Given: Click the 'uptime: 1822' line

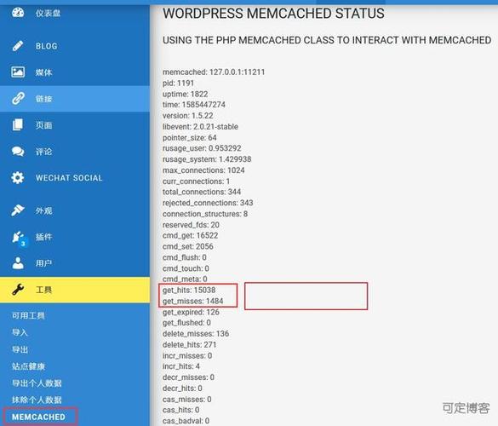Looking at the screenshot, I should click(x=186, y=94).
